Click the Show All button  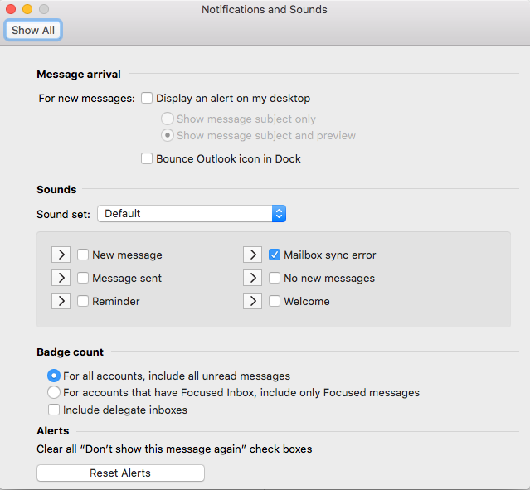[33, 30]
